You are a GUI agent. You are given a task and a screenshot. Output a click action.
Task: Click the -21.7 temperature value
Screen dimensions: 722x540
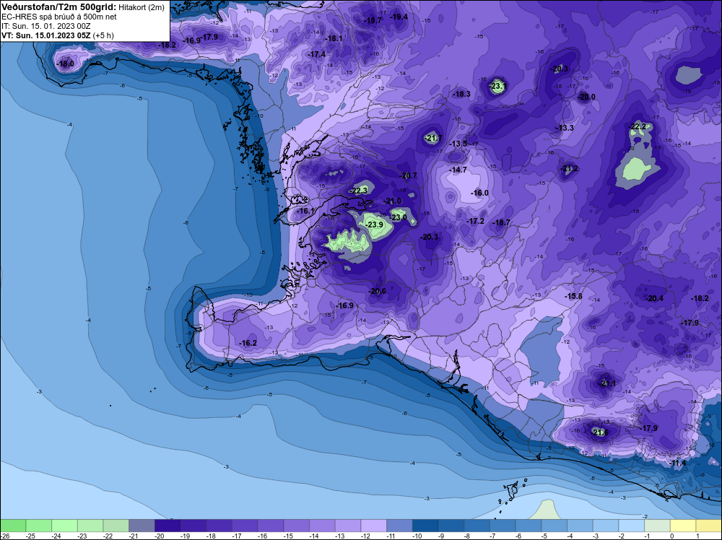coord(433,138)
